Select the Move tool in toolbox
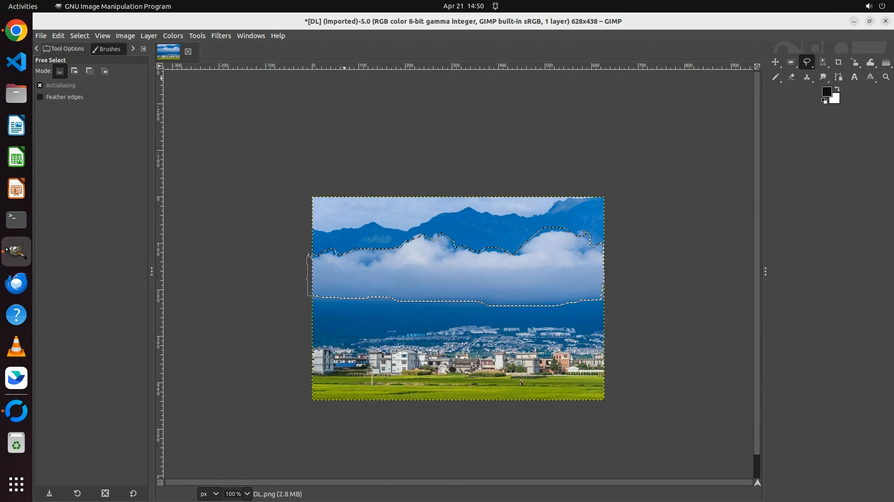This screenshot has width=894, height=502. [x=775, y=62]
